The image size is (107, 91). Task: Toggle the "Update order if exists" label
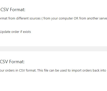coord(16,32)
